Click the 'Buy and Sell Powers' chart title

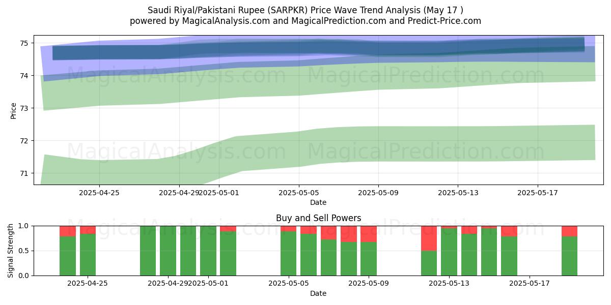(x=319, y=218)
